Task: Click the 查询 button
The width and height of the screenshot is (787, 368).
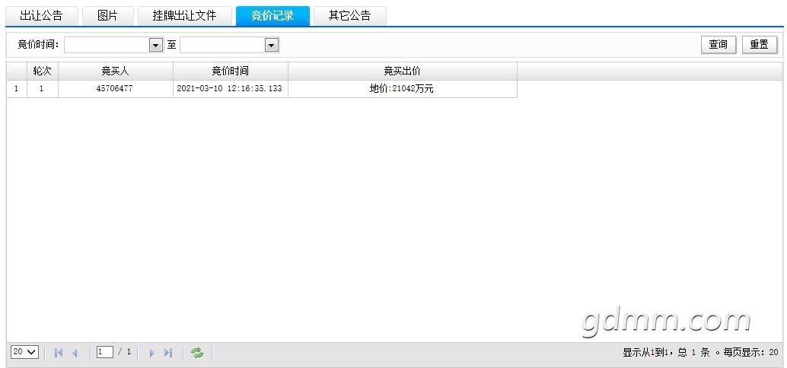Action: (x=718, y=45)
